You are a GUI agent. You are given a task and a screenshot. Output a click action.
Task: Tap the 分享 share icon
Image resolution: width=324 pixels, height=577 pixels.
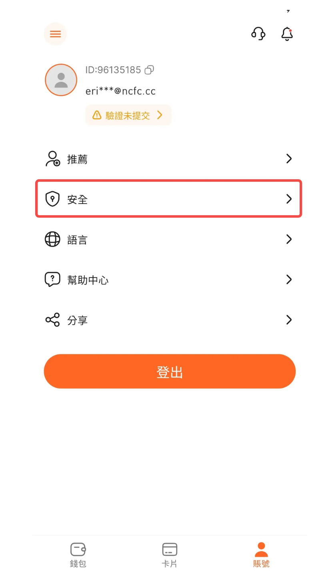52,320
